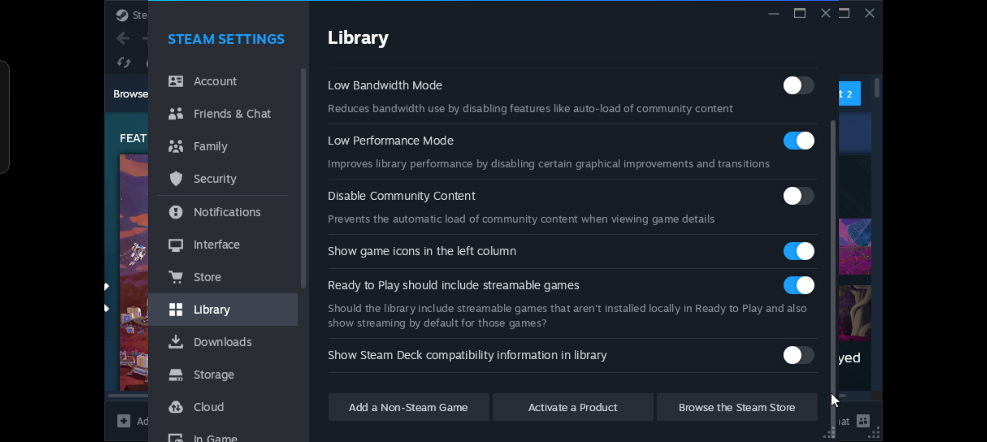Enable Low Bandwidth Mode toggle
The width and height of the screenshot is (987, 442).
[x=798, y=86]
